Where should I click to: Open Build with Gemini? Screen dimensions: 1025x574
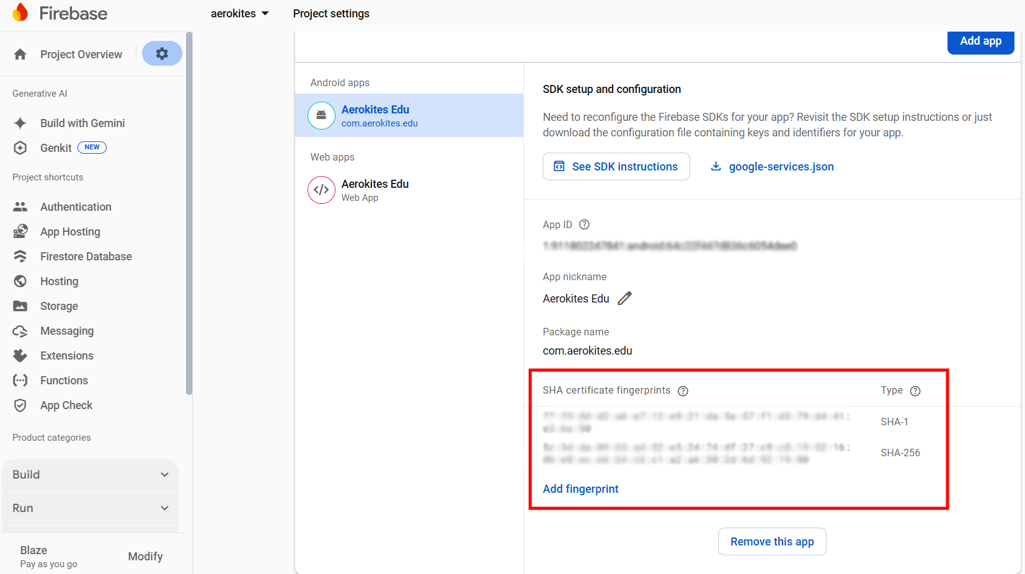tap(82, 123)
